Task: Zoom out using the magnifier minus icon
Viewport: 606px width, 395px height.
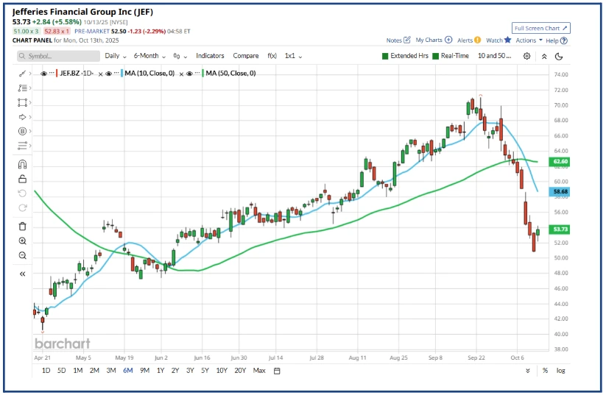Action: pos(22,255)
